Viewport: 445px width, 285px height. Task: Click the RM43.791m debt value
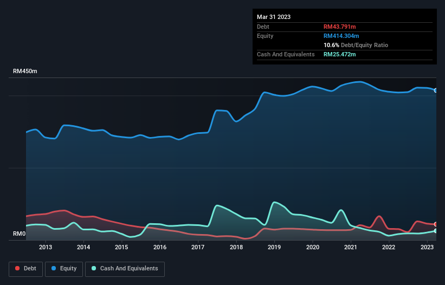point(339,27)
